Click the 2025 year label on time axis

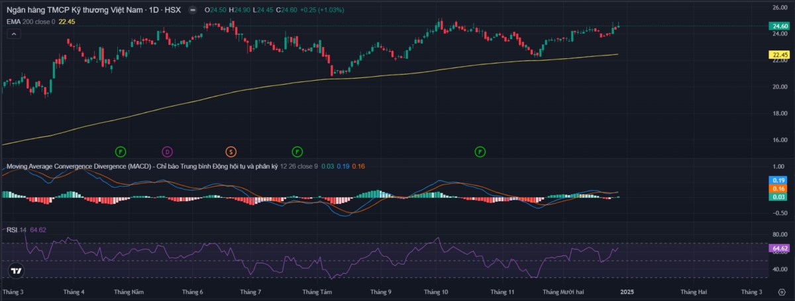point(627,292)
